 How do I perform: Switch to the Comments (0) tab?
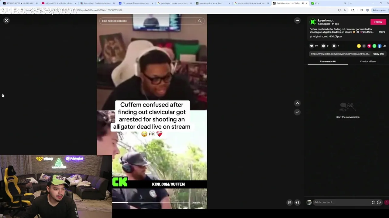click(328, 61)
